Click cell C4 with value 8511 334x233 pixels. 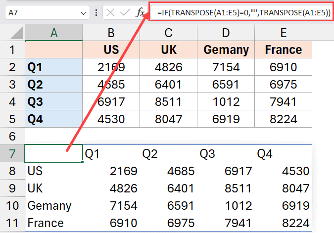click(x=169, y=101)
